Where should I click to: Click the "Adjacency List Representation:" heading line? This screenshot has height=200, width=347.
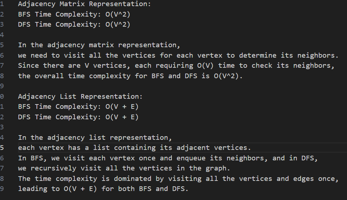(80, 97)
